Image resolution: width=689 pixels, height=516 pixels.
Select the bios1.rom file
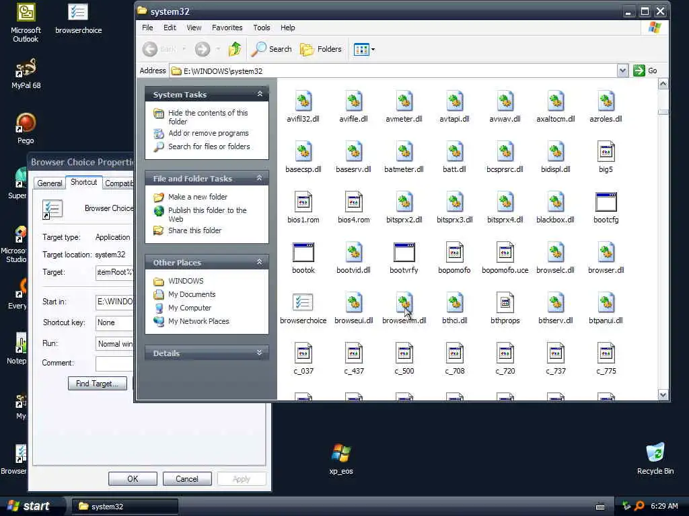(x=303, y=208)
